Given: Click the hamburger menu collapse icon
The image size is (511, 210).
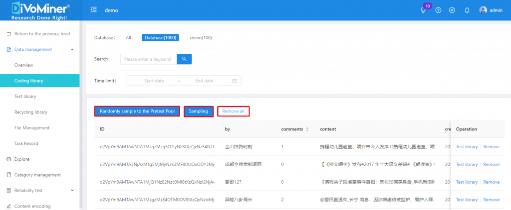Looking at the screenshot, I should tap(93, 10).
